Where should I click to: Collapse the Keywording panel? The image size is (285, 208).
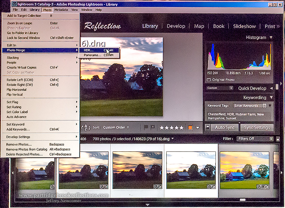point(271,98)
